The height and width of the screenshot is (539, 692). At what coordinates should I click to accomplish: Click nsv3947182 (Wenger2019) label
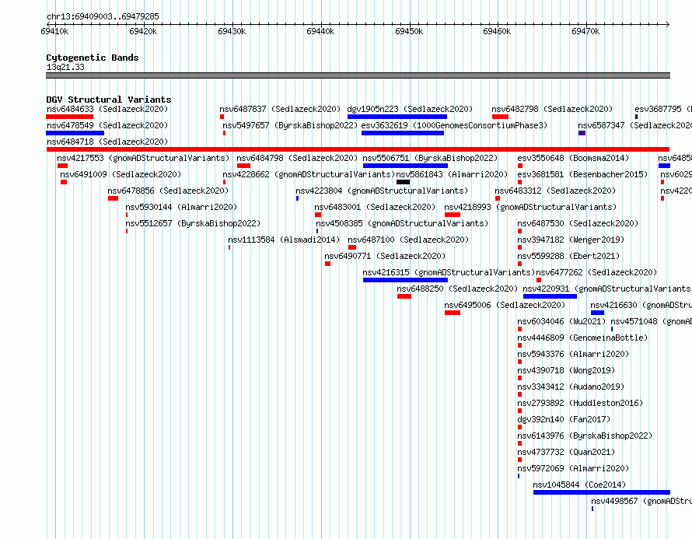[571, 240]
